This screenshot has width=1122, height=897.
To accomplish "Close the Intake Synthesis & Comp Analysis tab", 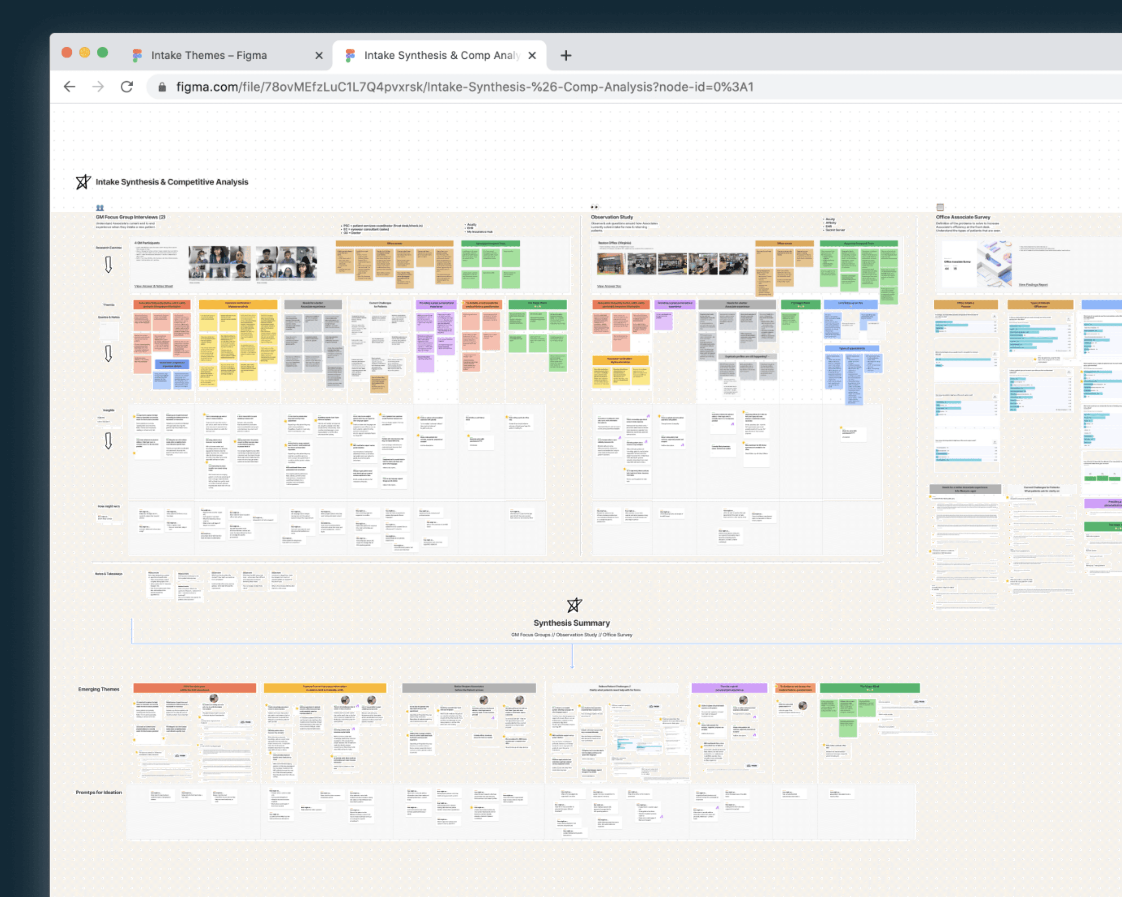I will 532,56.
